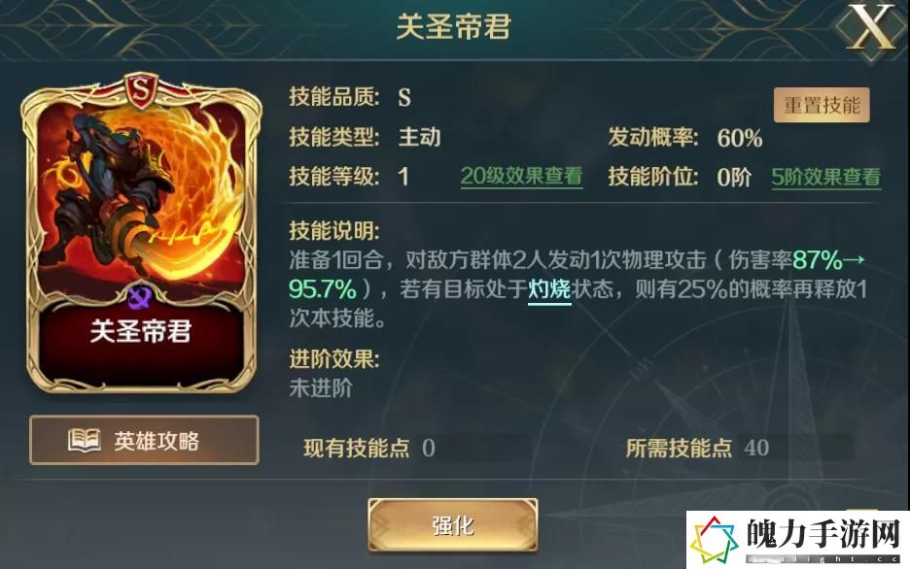Click the 发动概率 60% value
Viewport: 910px width, 569px height.
pyautogui.click(x=739, y=138)
